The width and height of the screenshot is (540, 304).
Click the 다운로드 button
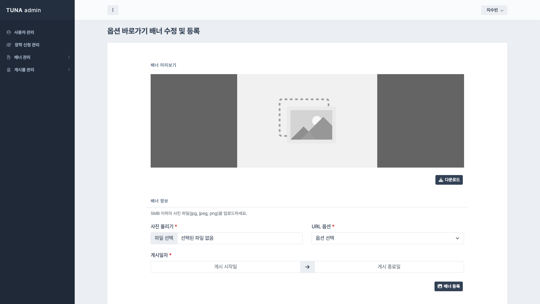449,180
